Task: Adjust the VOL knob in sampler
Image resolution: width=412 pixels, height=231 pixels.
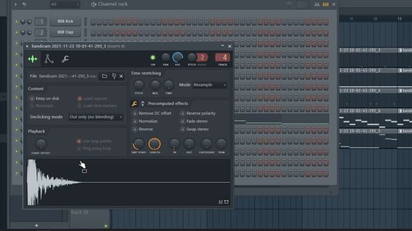Action: [x=178, y=57]
